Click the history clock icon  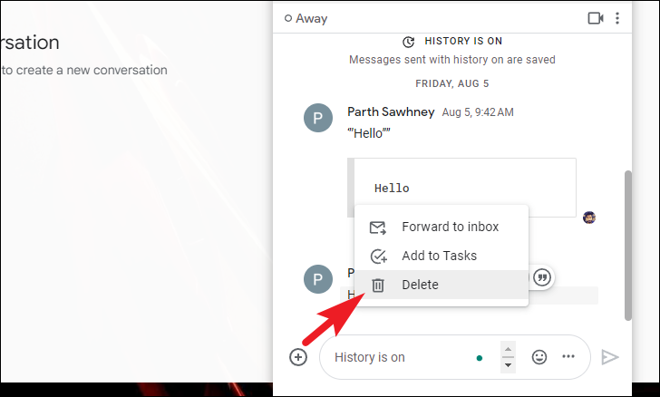[408, 42]
